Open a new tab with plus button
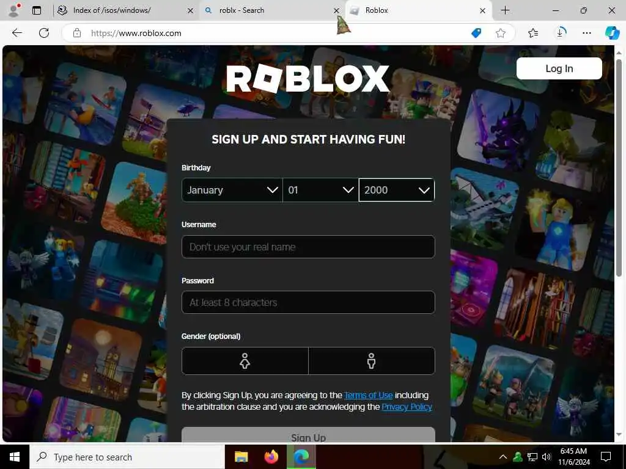 [505, 10]
